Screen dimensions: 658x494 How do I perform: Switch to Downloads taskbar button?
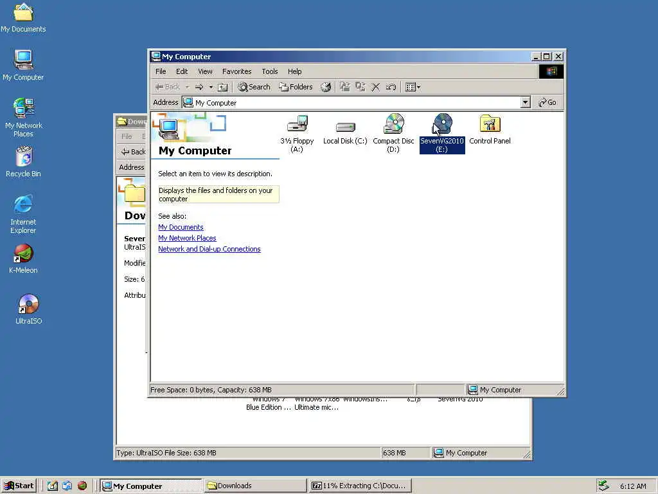point(255,486)
